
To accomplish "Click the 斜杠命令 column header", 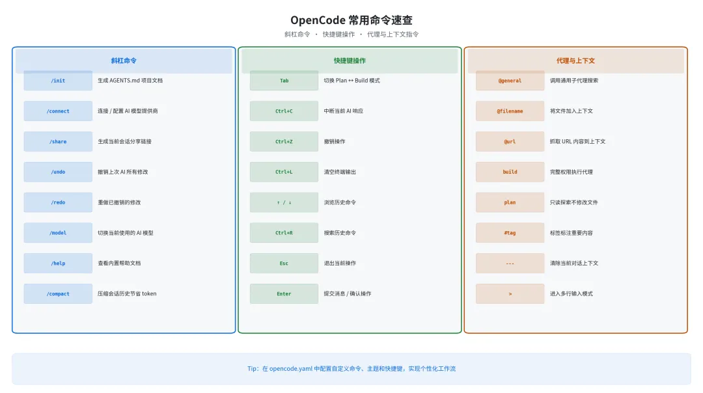I will [124, 61].
